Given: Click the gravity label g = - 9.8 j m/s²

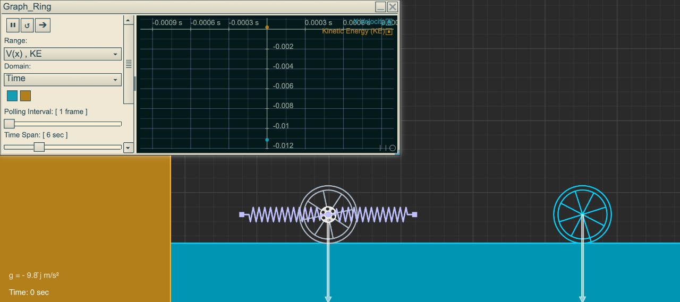Looking at the screenshot, I should pyautogui.click(x=34, y=275).
